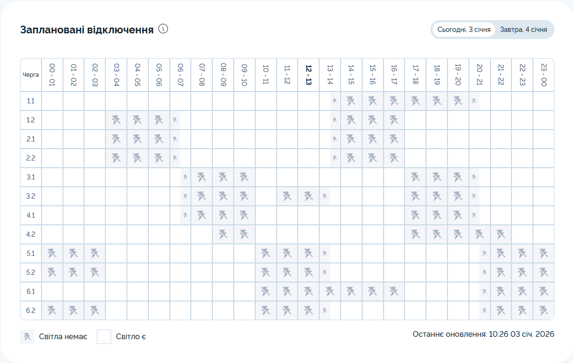Click the 23 - 00 hour column header
This screenshot has width=573, height=363.
point(543,75)
